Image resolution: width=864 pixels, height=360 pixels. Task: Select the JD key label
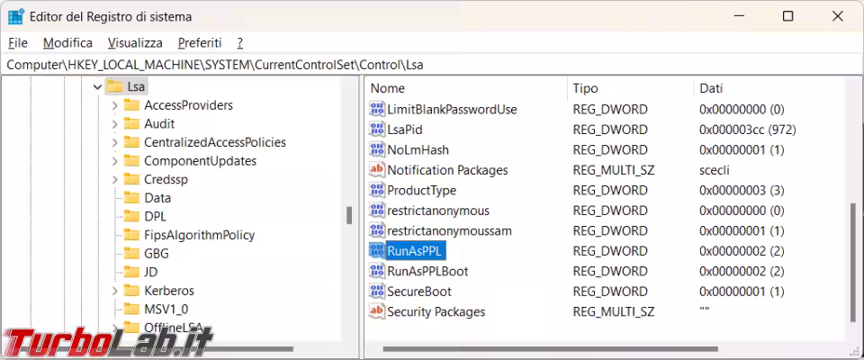(x=151, y=272)
